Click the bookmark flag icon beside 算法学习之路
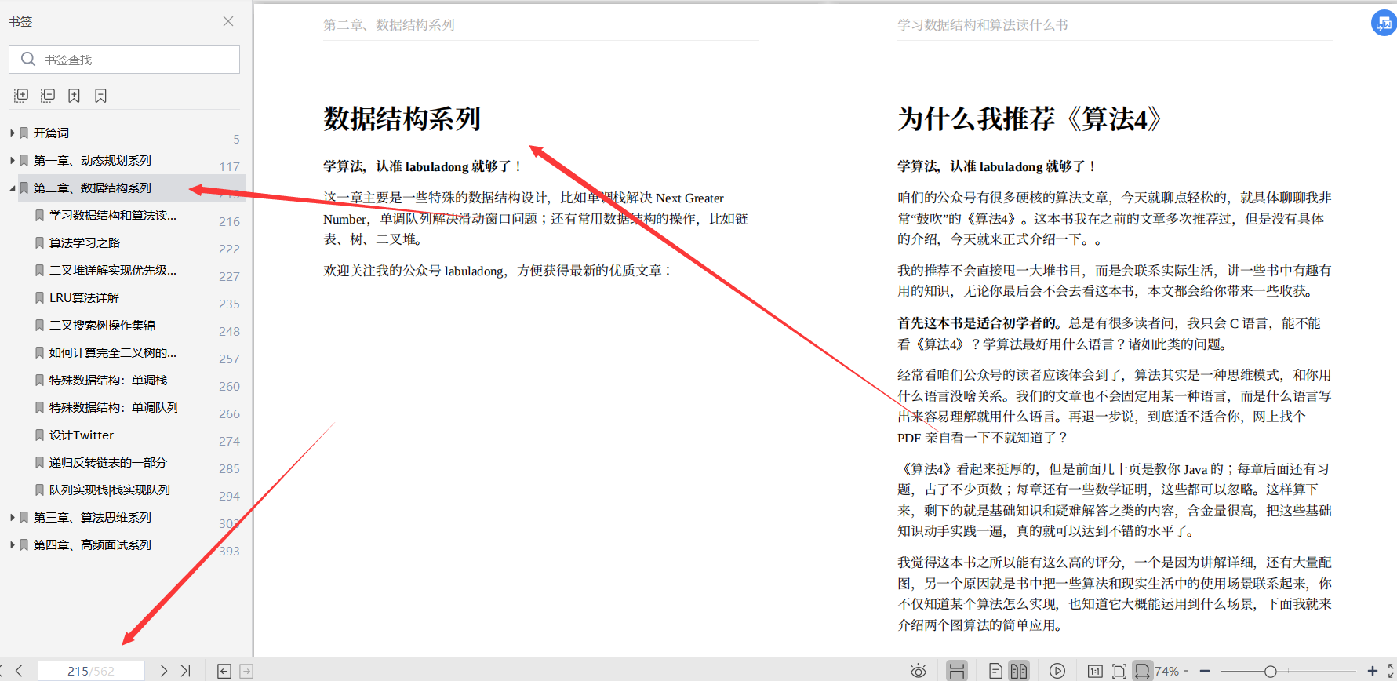1397x681 pixels. coord(40,243)
